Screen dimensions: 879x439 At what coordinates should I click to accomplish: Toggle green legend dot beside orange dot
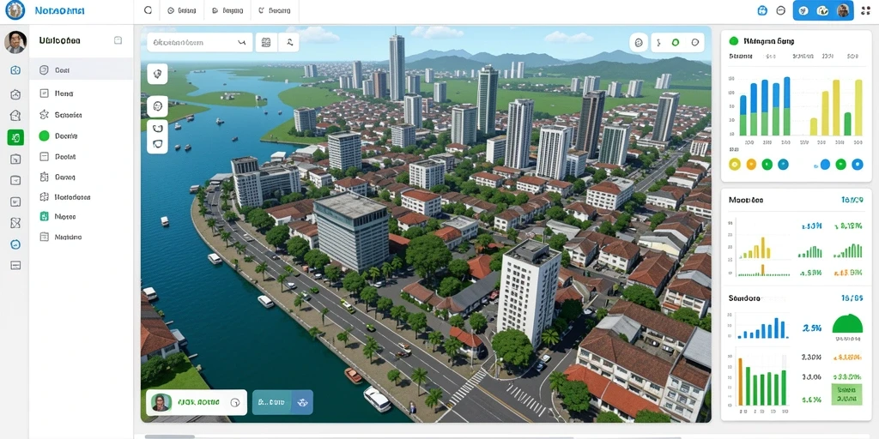click(767, 164)
